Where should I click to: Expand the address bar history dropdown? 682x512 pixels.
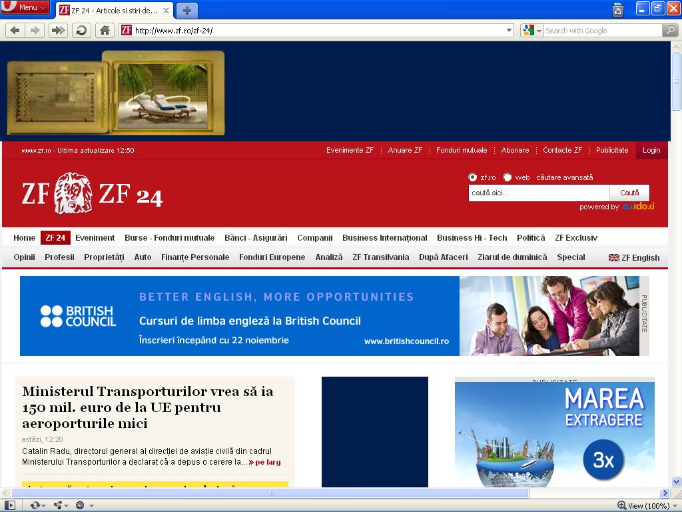click(509, 31)
